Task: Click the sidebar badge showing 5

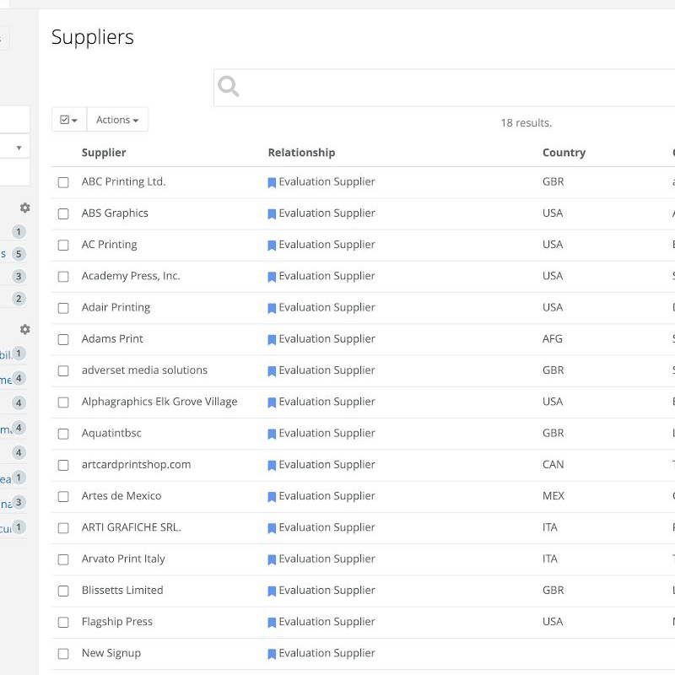Action: pos(19,254)
